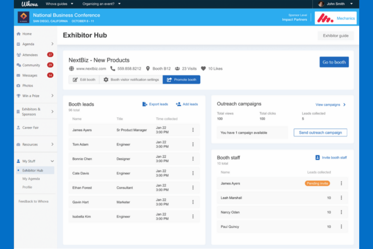Switch to My Agenda in the sidebar
Viewport: 373px width, 249px height.
31,179
